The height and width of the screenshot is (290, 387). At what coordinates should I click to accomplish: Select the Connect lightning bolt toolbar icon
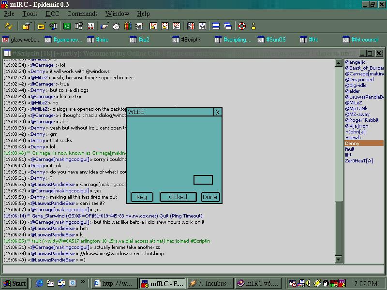pos(9,26)
